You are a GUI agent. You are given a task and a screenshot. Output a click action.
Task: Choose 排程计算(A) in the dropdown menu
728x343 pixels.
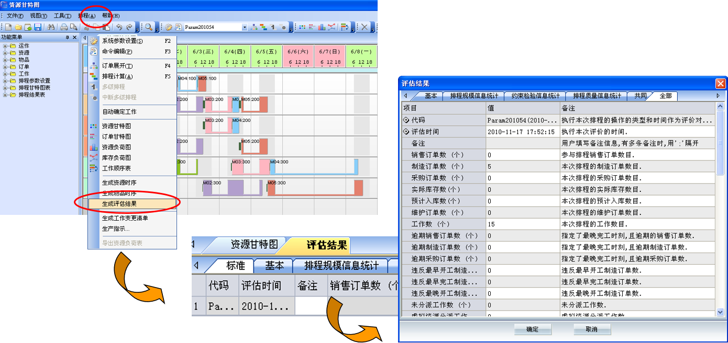[117, 76]
